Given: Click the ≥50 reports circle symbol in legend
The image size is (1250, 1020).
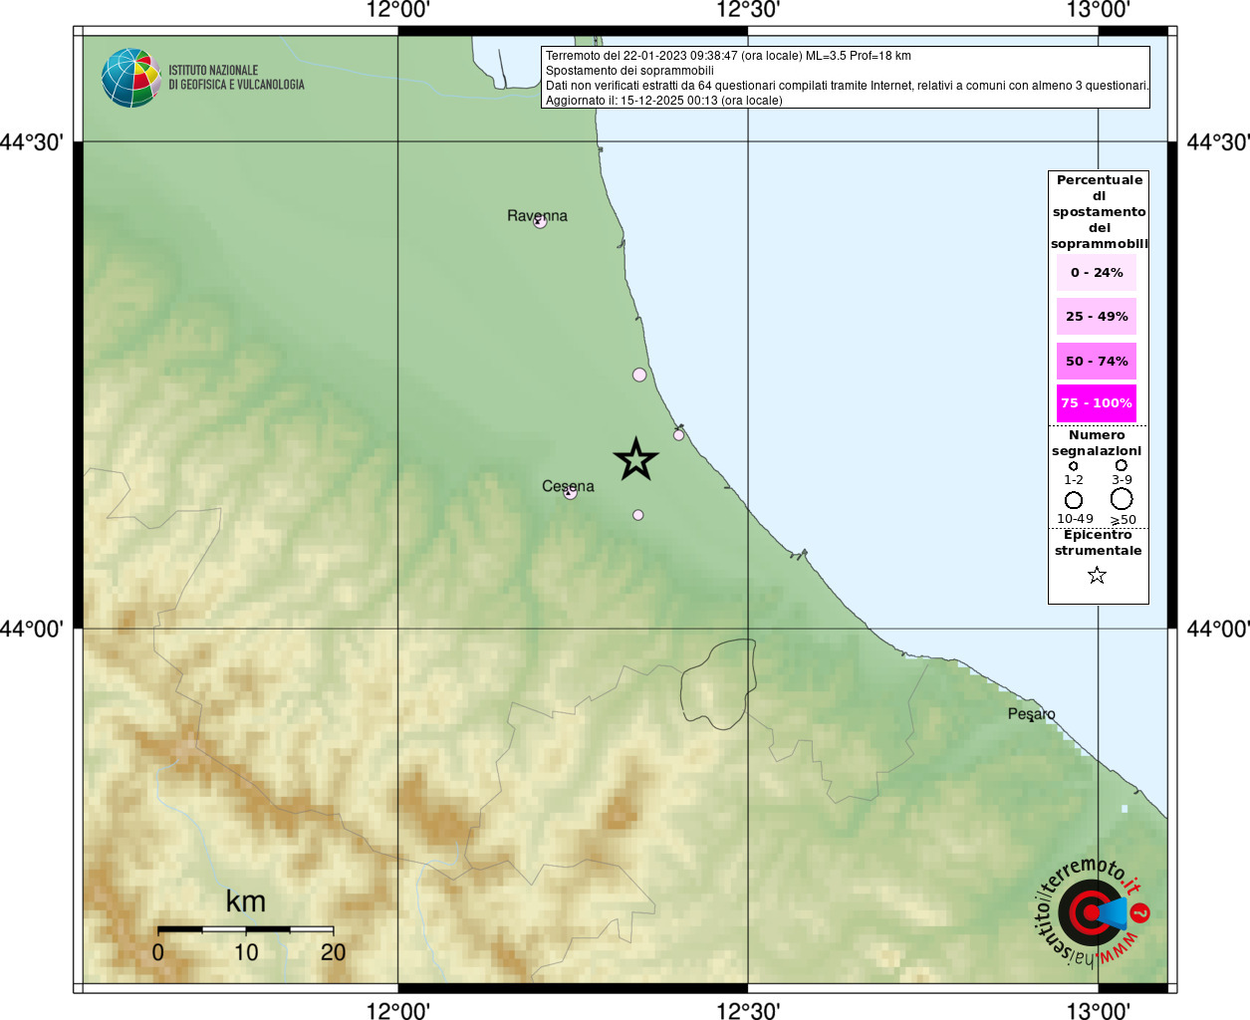Looking at the screenshot, I should [1122, 498].
